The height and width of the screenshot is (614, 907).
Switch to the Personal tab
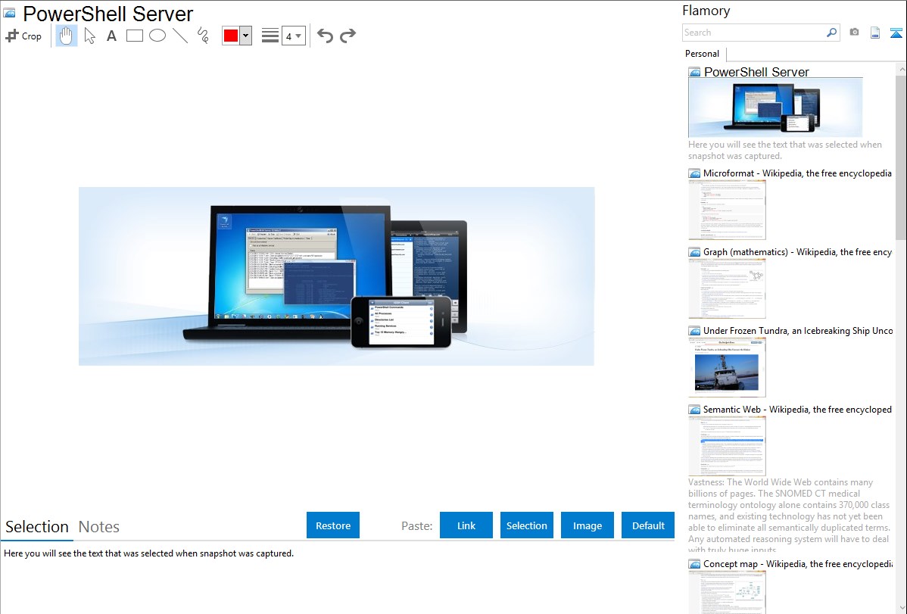[x=703, y=54]
